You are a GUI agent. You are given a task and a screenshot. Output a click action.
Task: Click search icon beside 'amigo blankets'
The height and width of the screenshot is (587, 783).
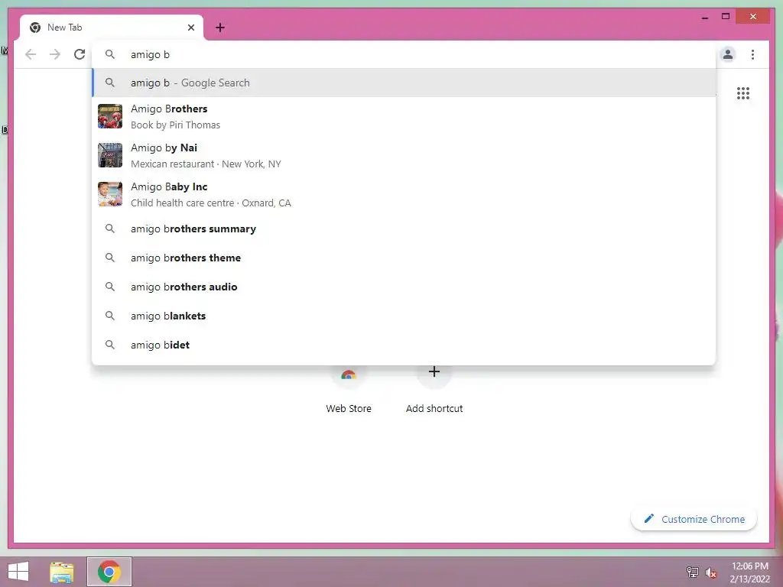(x=110, y=316)
